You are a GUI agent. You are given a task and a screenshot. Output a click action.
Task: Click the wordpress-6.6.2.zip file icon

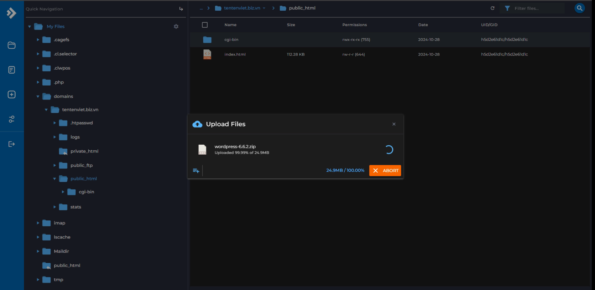click(x=202, y=150)
